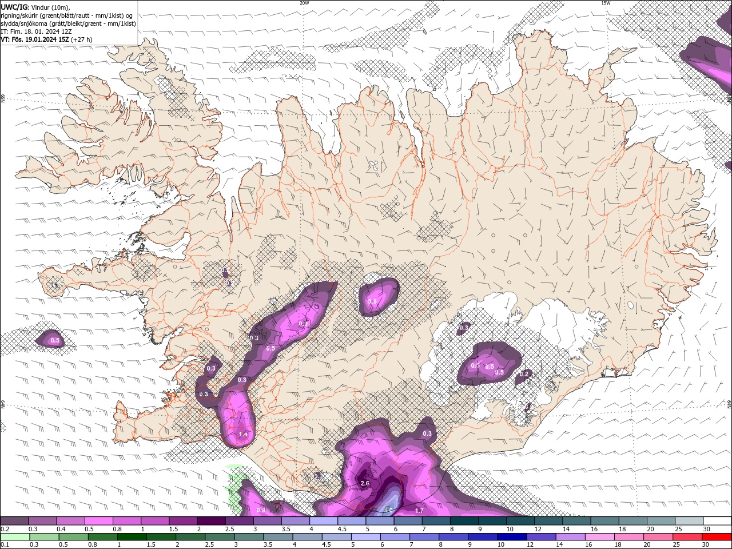
Task: Pick the darkest purple 2 swatch in the upper legend
Action: 211,521
